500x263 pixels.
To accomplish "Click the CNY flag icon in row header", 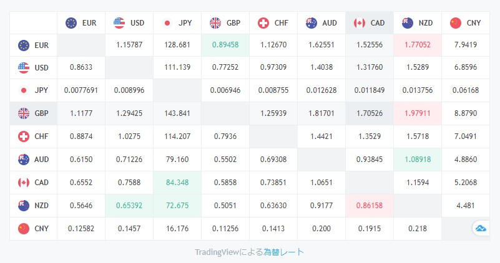I will coord(24,228).
